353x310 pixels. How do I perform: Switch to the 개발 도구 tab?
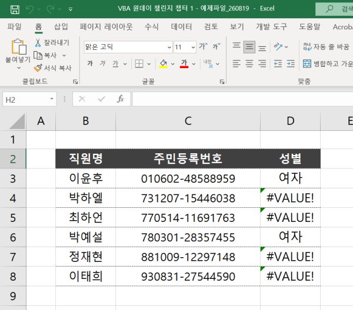pyautogui.click(x=271, y=27)
